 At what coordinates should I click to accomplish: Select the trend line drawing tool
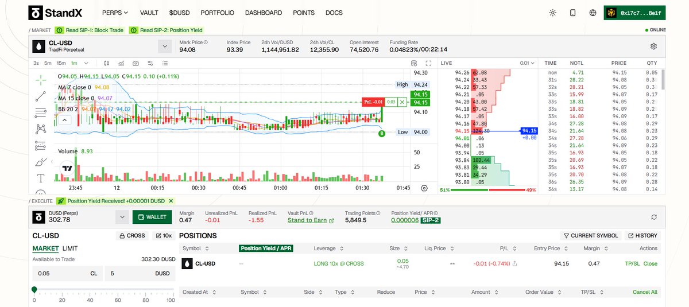(x=40, y=96)
